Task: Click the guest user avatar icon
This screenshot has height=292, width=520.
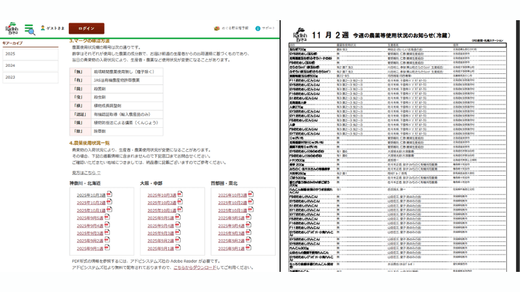Action: coord(44,28)
